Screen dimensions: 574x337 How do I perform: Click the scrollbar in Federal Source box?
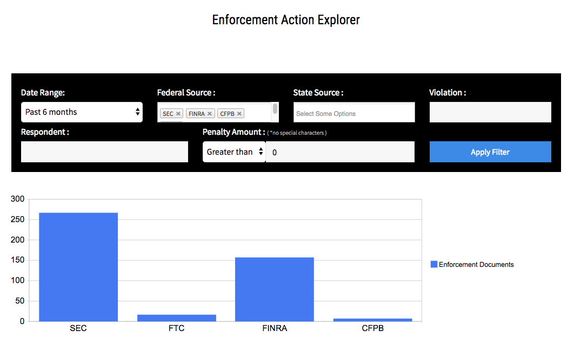[x=275, y=109]
